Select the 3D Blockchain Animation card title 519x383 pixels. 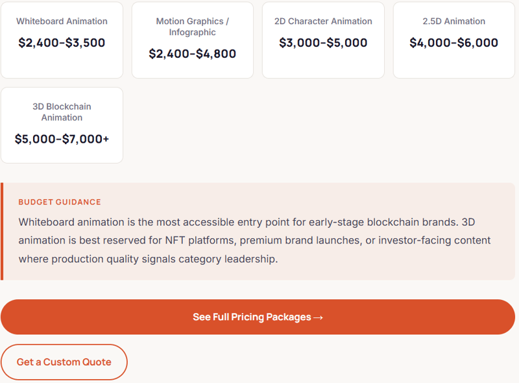pyautogui.click(x=62, y=112)
